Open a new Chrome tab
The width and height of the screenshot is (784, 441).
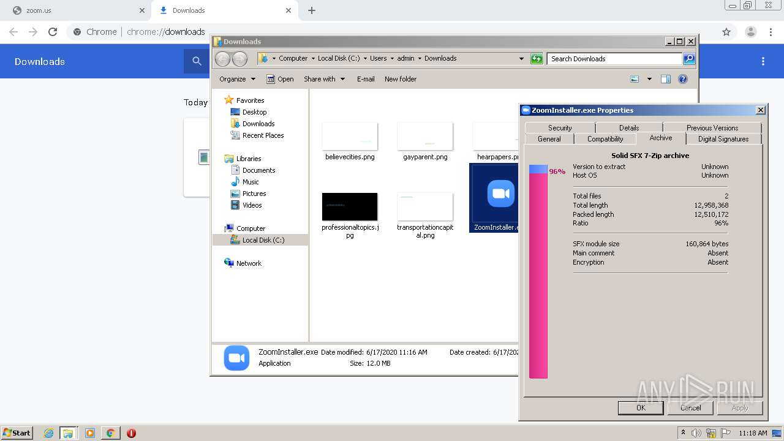pos(312,10)
